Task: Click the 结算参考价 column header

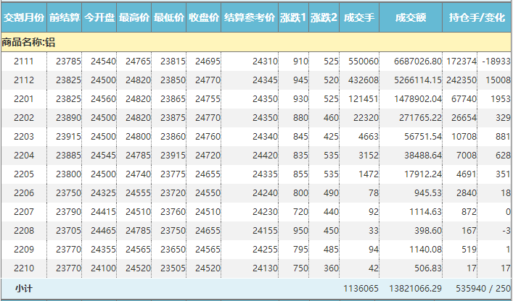Action: (249, 16)
